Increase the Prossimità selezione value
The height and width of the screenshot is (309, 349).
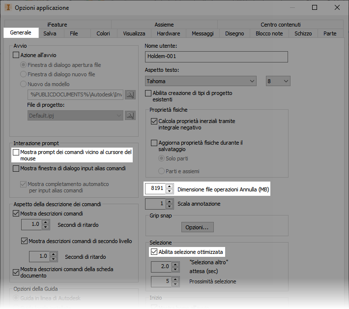coord(175,279)
